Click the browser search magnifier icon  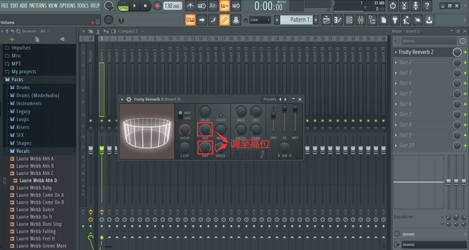pyautogui.click(x=18, y=31)
